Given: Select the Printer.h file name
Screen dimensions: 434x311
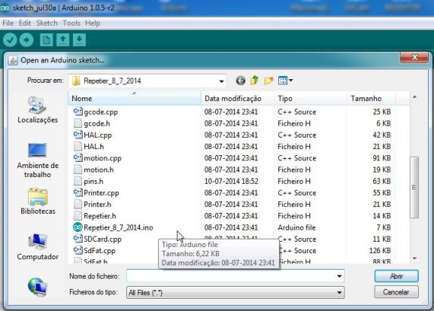Looking at the screenshot, I should pyautogui.click(x=97, y=204).
